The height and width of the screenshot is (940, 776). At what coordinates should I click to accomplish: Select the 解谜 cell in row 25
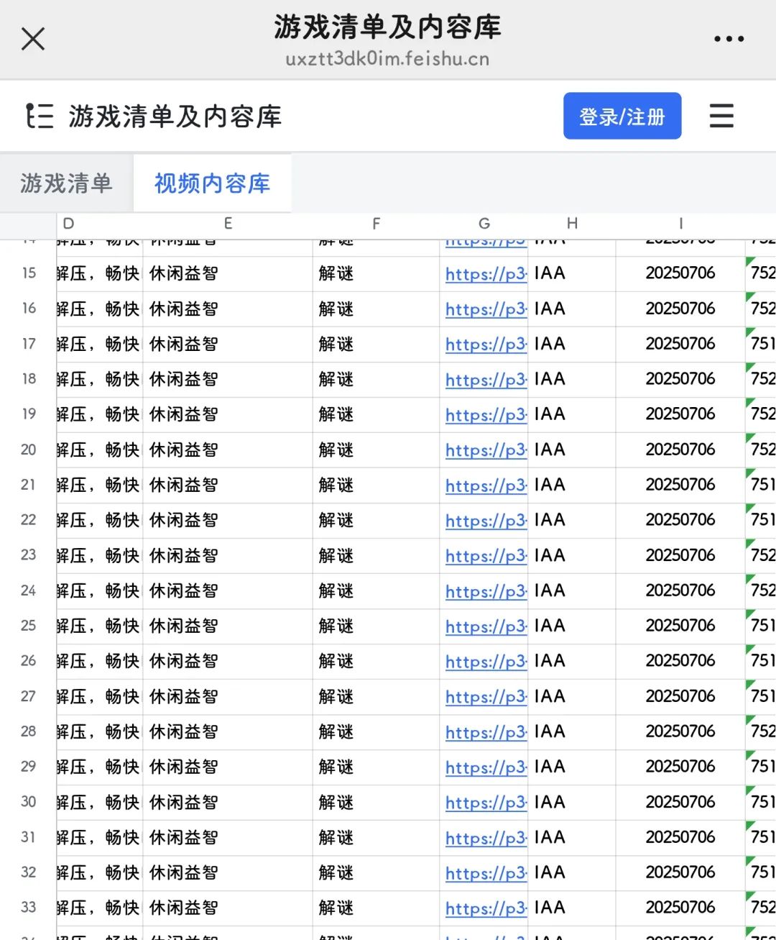pos(376,626)
